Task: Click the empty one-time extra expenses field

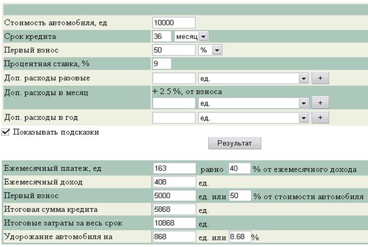Action: [173, 78]
